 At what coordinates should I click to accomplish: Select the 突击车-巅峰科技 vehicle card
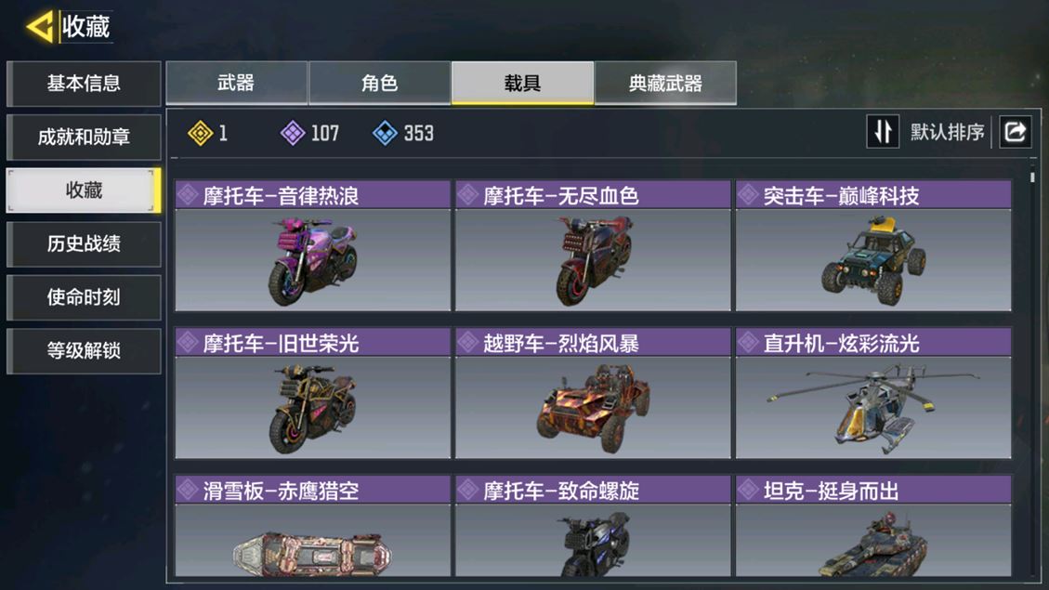pyautogui.click(x=873, y=245)
